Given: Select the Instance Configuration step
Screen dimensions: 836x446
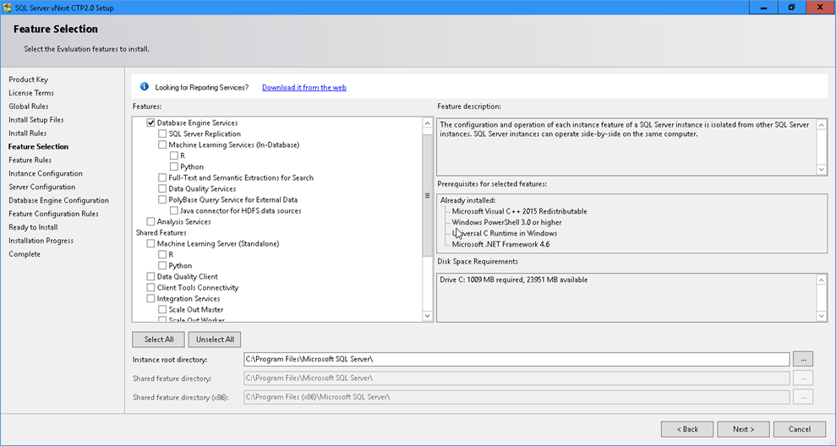Looking at the screenshot, I should click(x=46, y=173).
